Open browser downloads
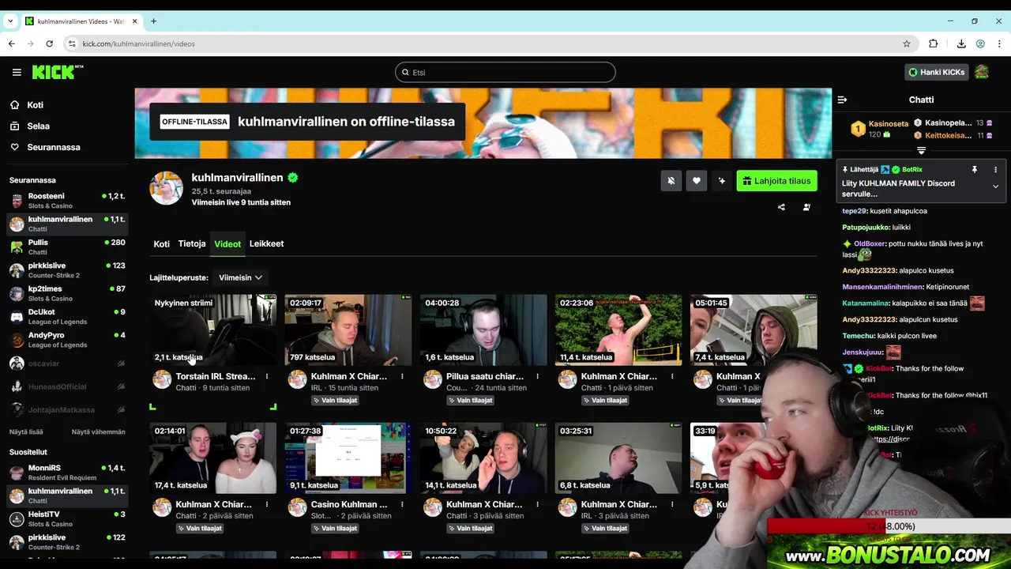1011x569 pixels. pyautogui.click(x=961, y=43)
